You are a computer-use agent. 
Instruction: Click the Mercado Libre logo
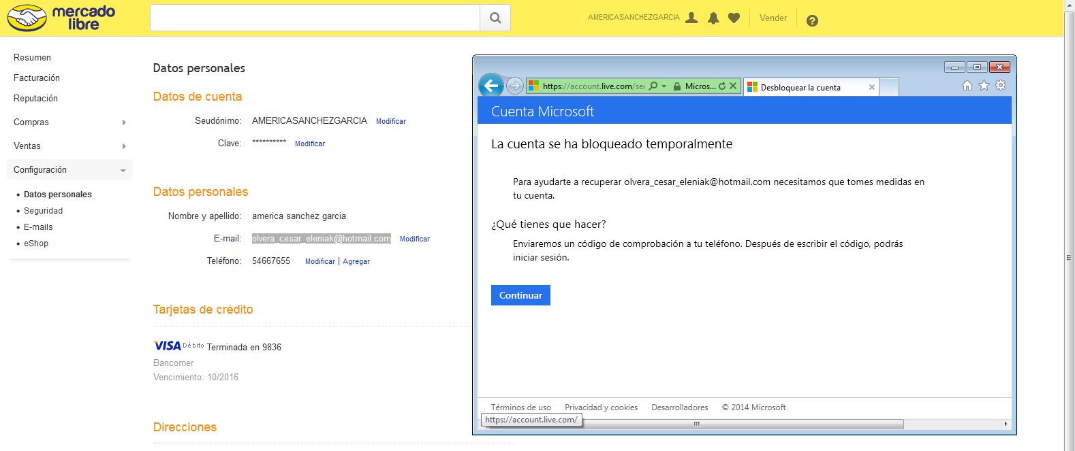click(61, 18)
